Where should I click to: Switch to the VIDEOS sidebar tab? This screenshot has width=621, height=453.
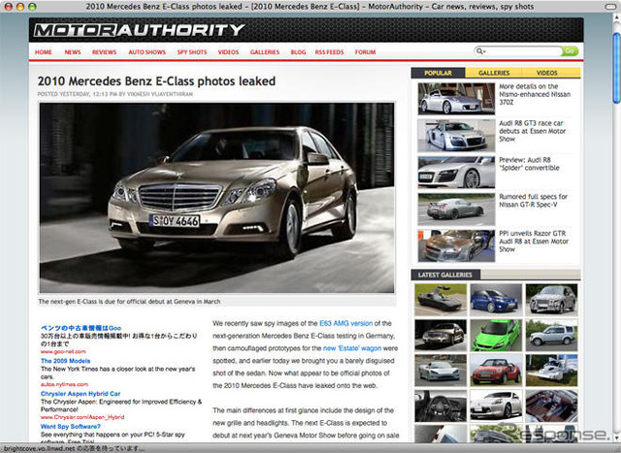(547, 73)
